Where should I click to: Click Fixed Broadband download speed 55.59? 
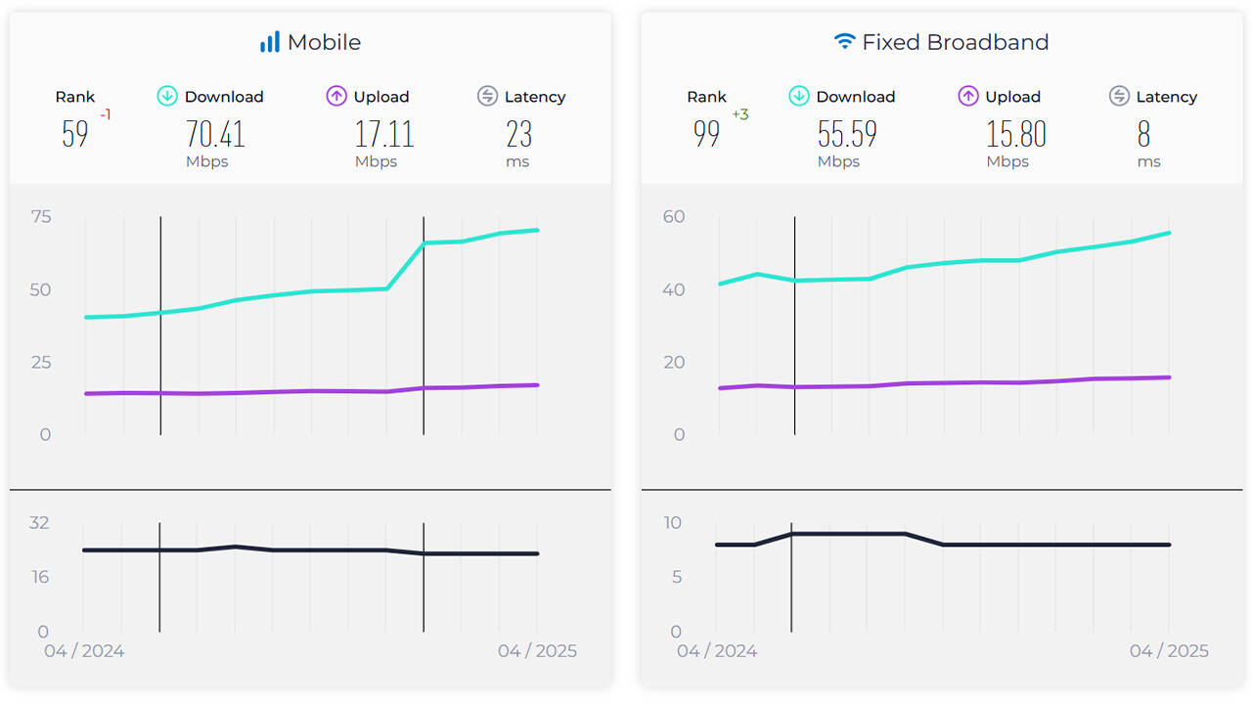click(847, 134)
